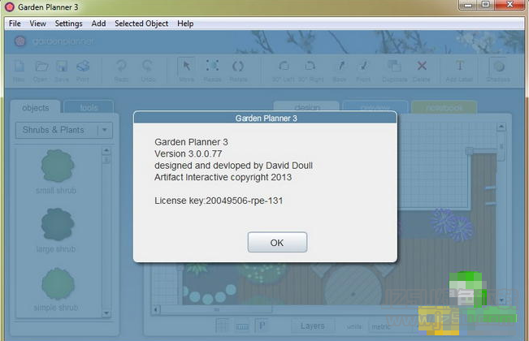Switch to the preview tab
The width and height of the screenshot is (529, 341).
(375, 106)
